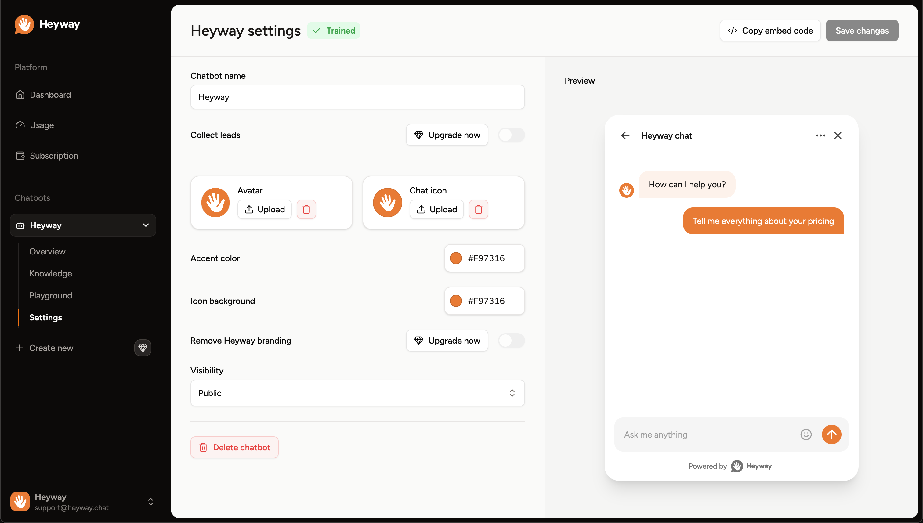Image resolution: width=923 pixels, height=523 pixels.
Task: Open the Knowledge section
Action: [x=51, y=273]
